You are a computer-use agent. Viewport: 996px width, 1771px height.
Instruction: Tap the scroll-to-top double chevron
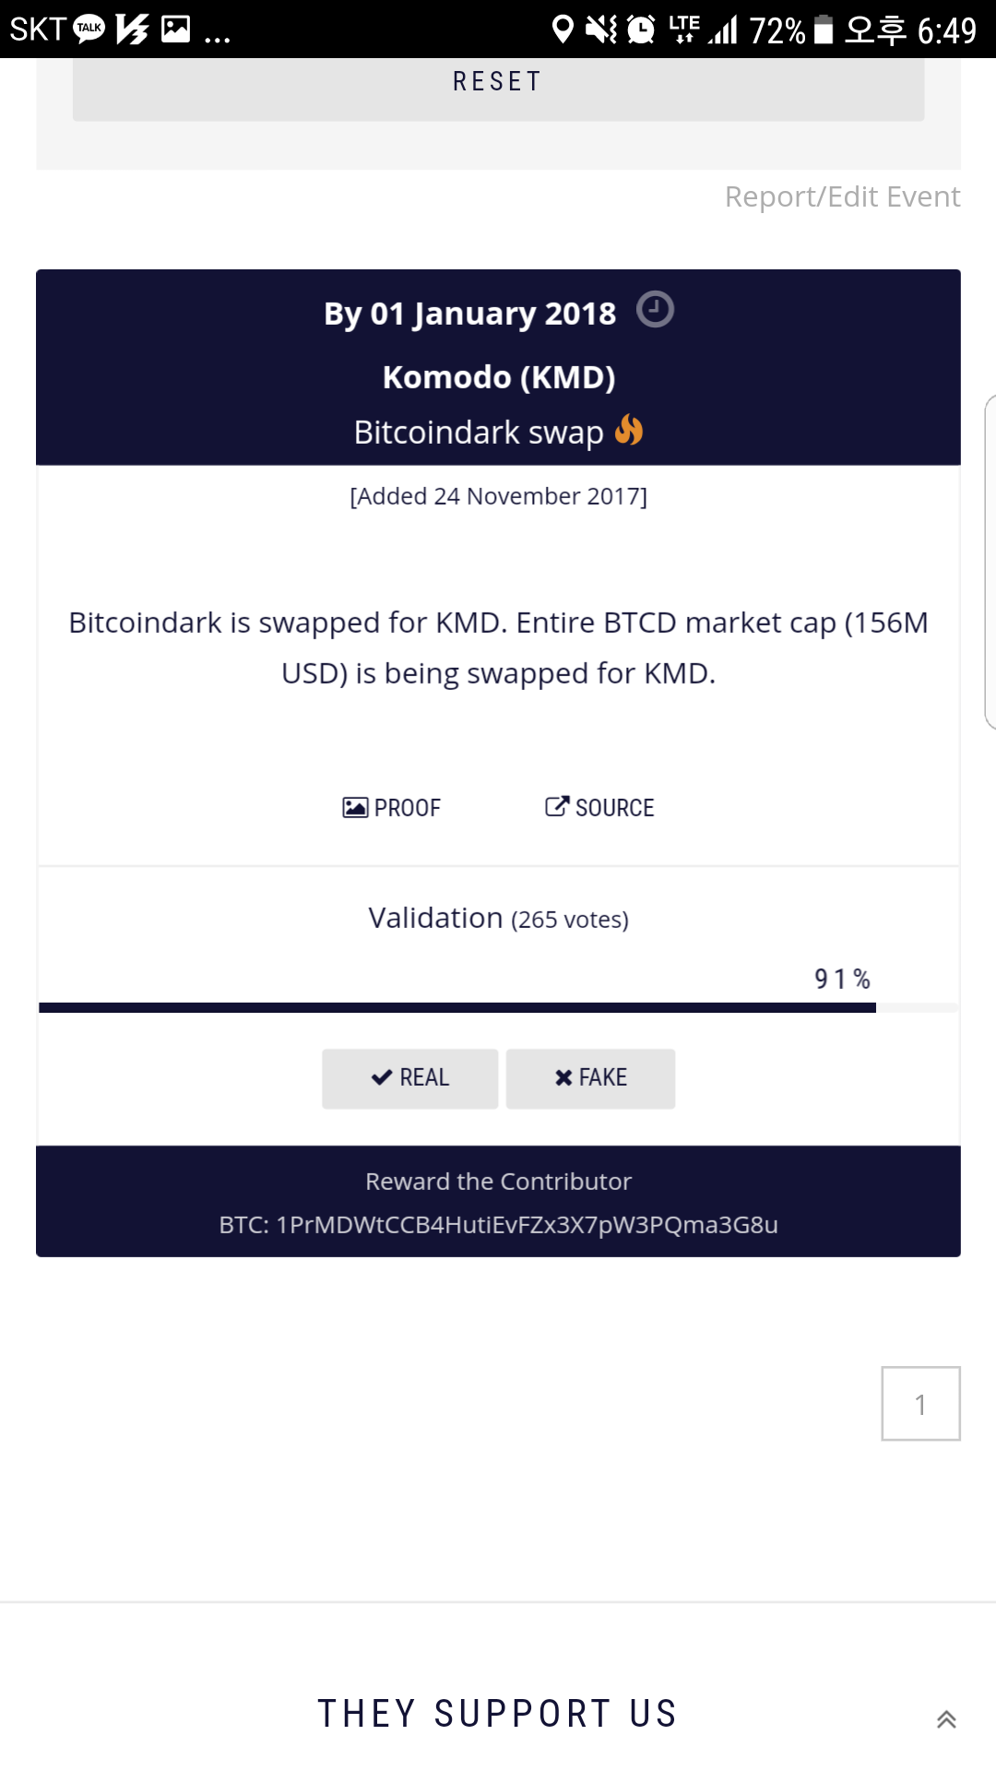pyautogui.click(x=946, y=1719)
